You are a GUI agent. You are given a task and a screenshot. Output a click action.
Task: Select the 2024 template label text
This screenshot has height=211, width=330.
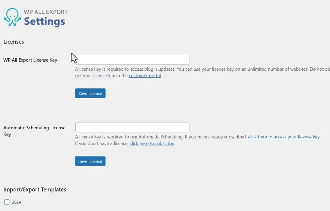pyautogui.click(x=16, y=202)
